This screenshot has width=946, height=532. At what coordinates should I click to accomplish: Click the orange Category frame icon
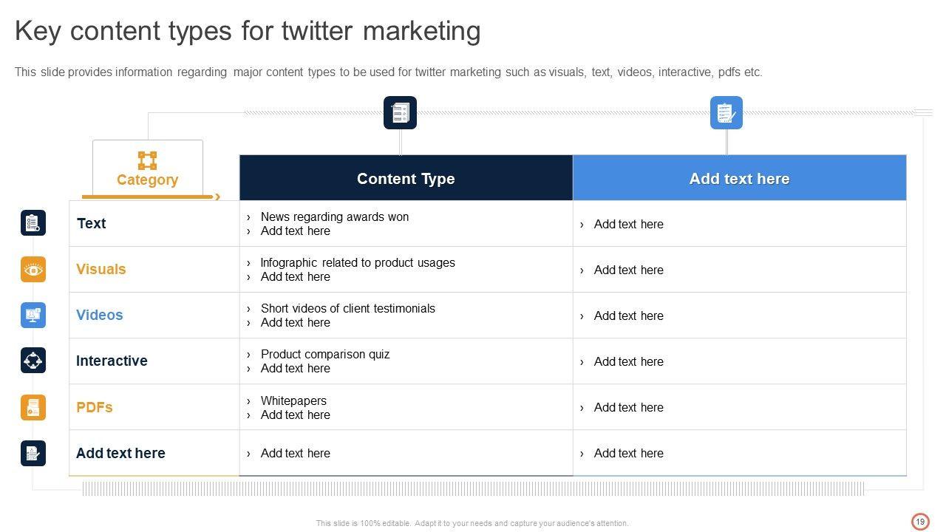point(147,160)
